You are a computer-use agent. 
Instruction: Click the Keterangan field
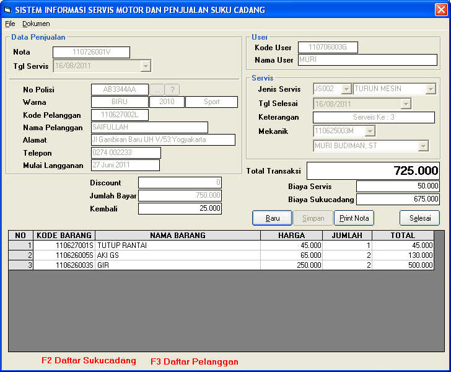pos(374,117)
